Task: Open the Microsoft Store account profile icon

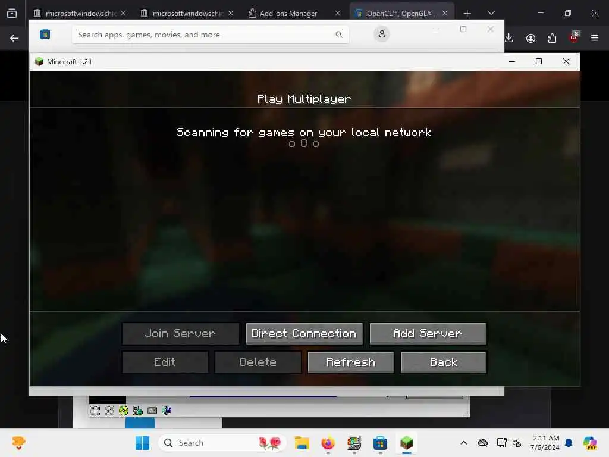Action: (x=382, y=34)
